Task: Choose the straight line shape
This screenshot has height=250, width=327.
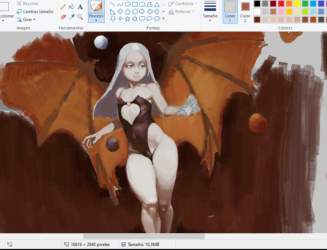Action: point(113,4)
